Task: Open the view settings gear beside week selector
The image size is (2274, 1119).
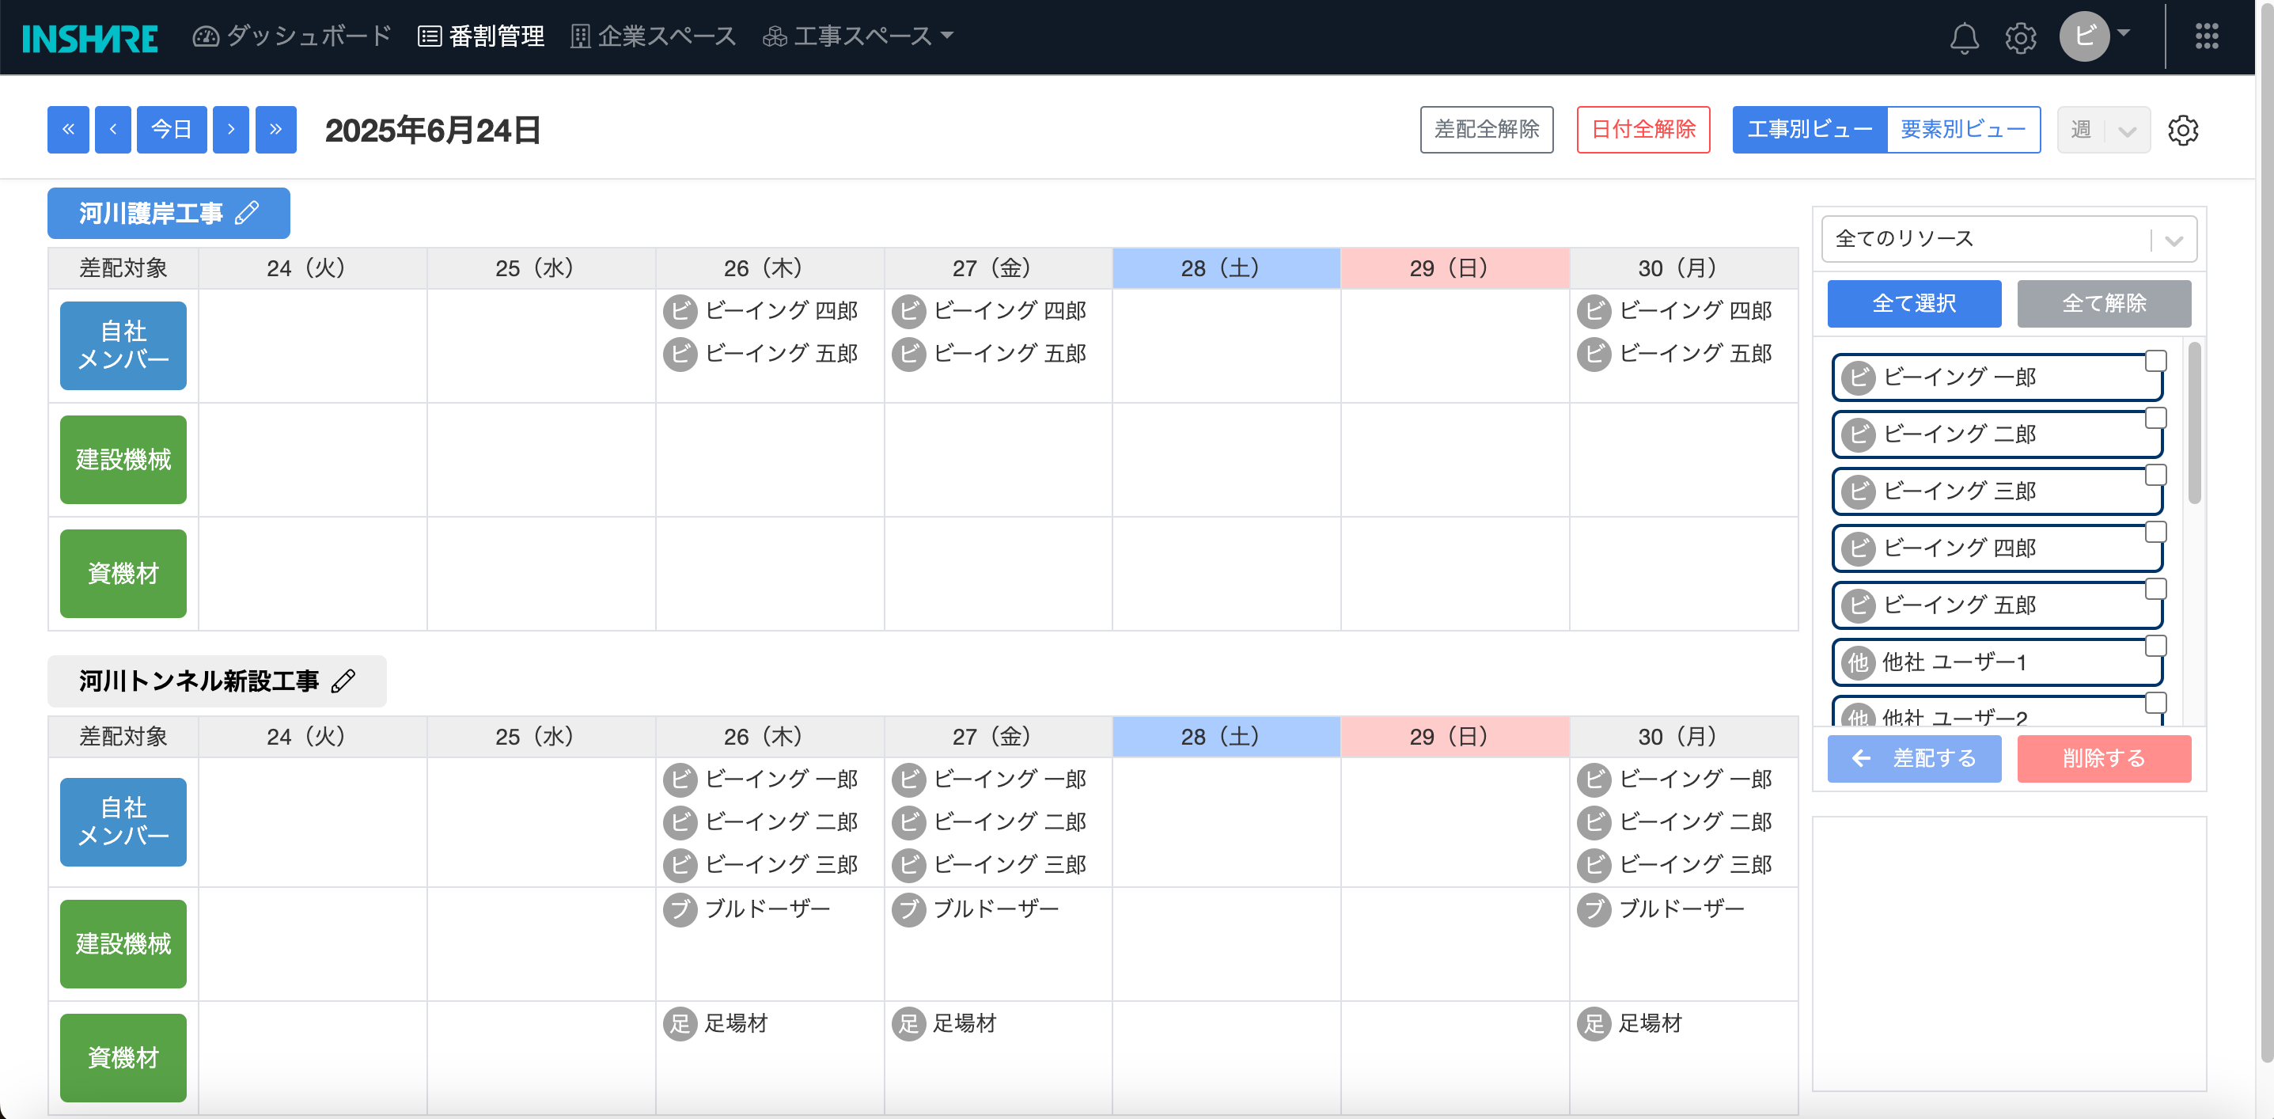Action: tap(2183, 130)
